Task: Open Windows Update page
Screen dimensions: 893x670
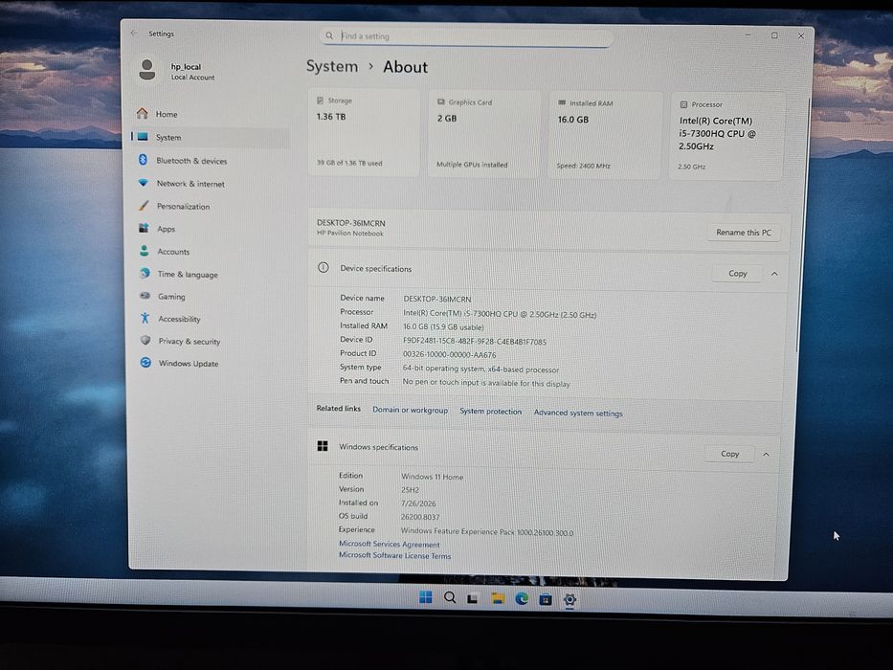Action: (210, 364)
